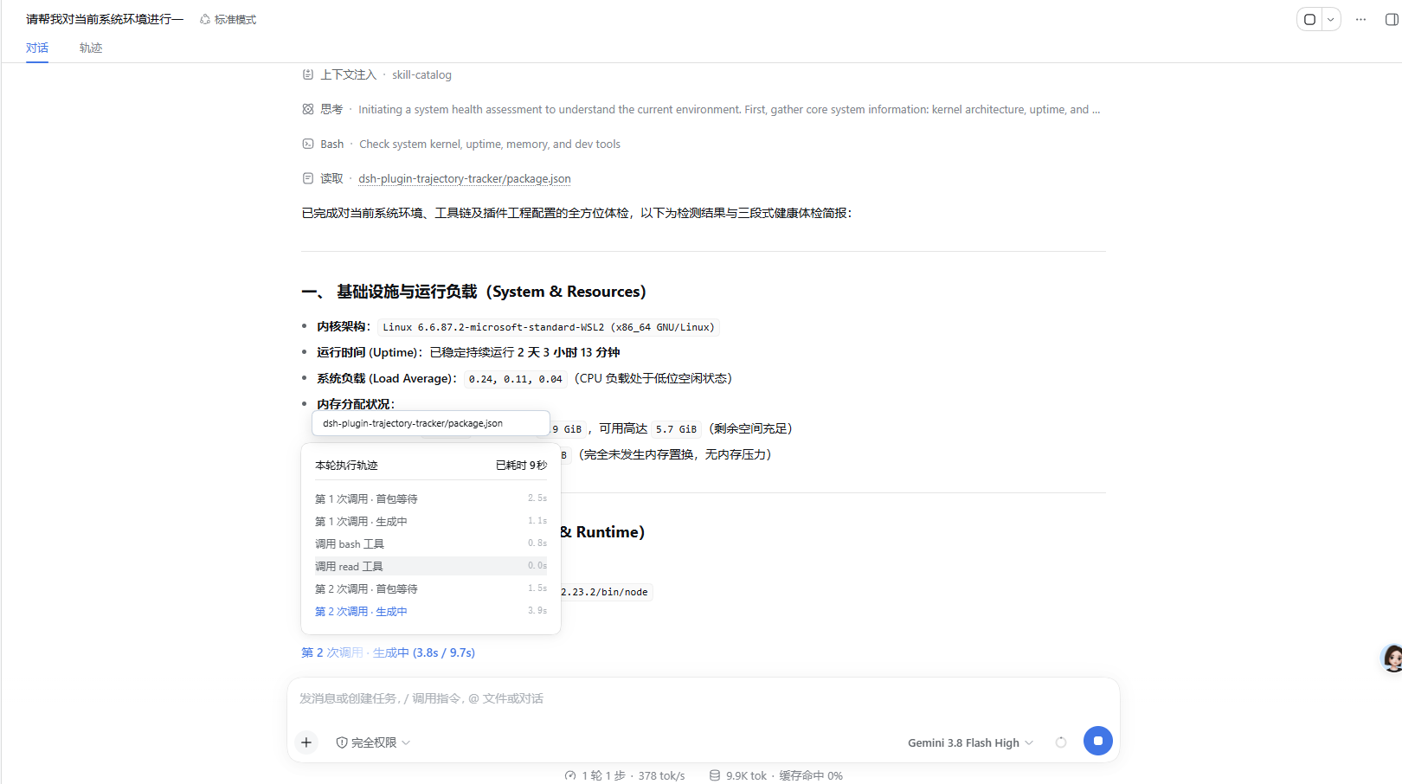Select trajectory row 调用 bash 工具
The height and width of the screenshot is (784, 1402).
click(431, 543)
